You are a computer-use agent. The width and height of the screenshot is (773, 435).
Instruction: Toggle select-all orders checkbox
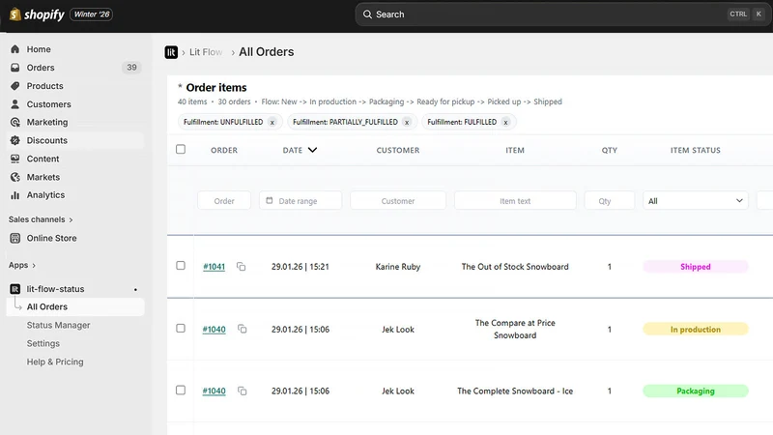[181, 149]
